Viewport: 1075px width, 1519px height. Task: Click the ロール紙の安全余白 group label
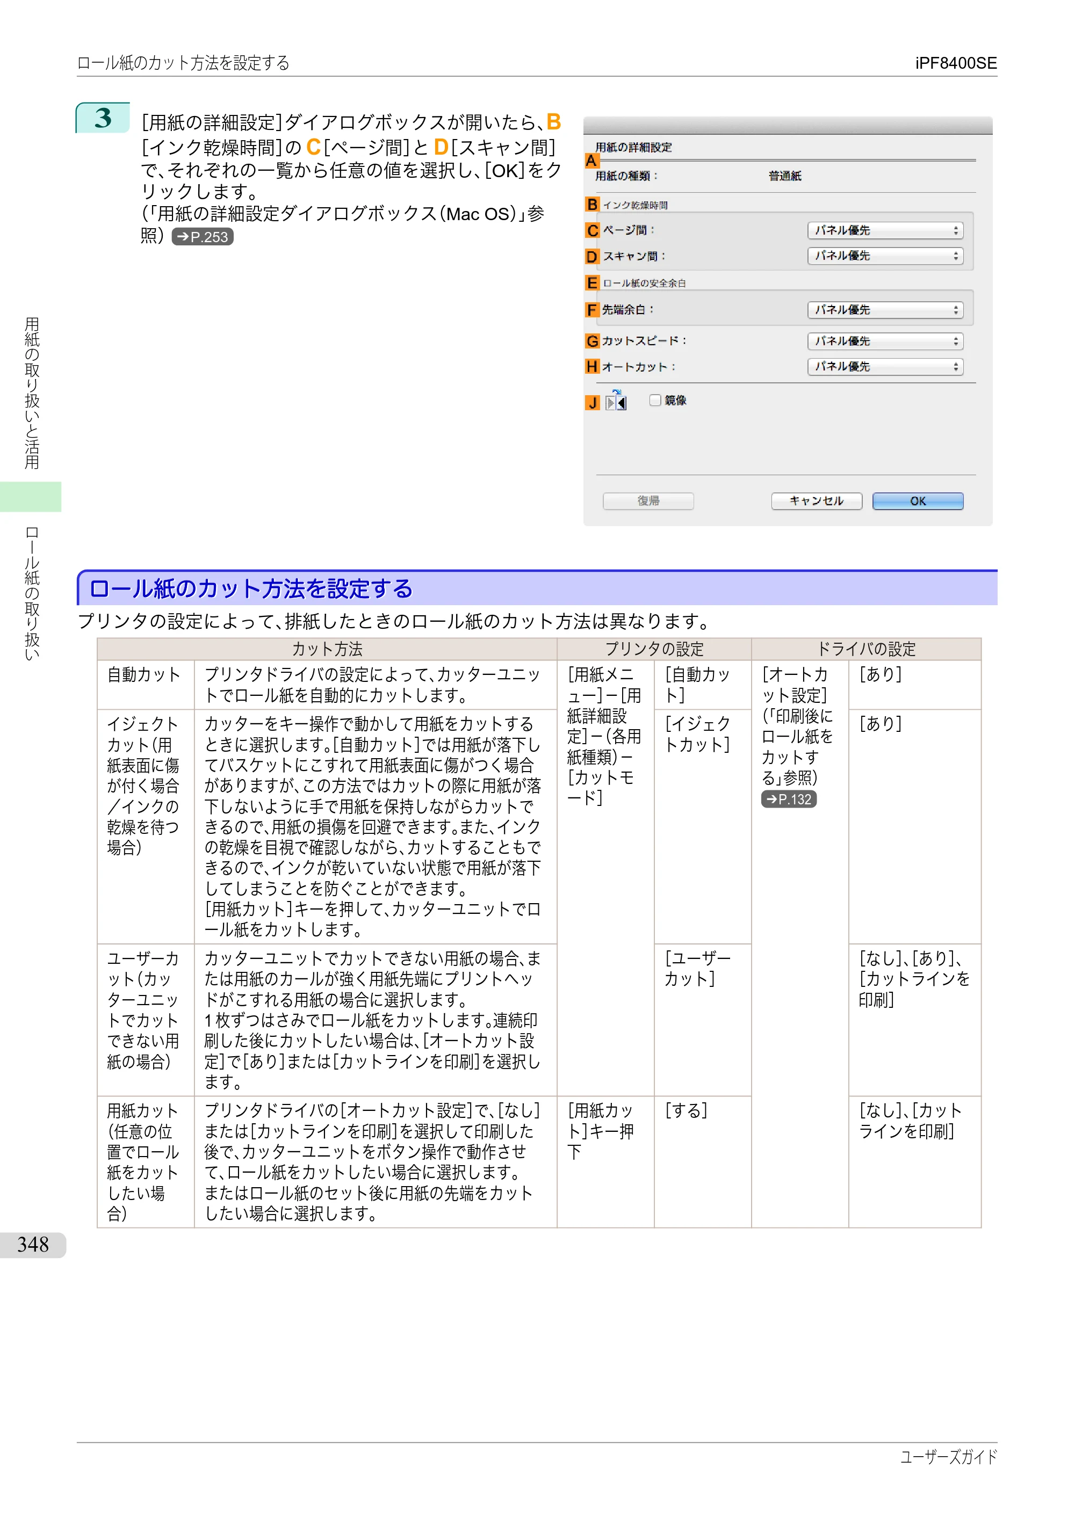point(644,283)
